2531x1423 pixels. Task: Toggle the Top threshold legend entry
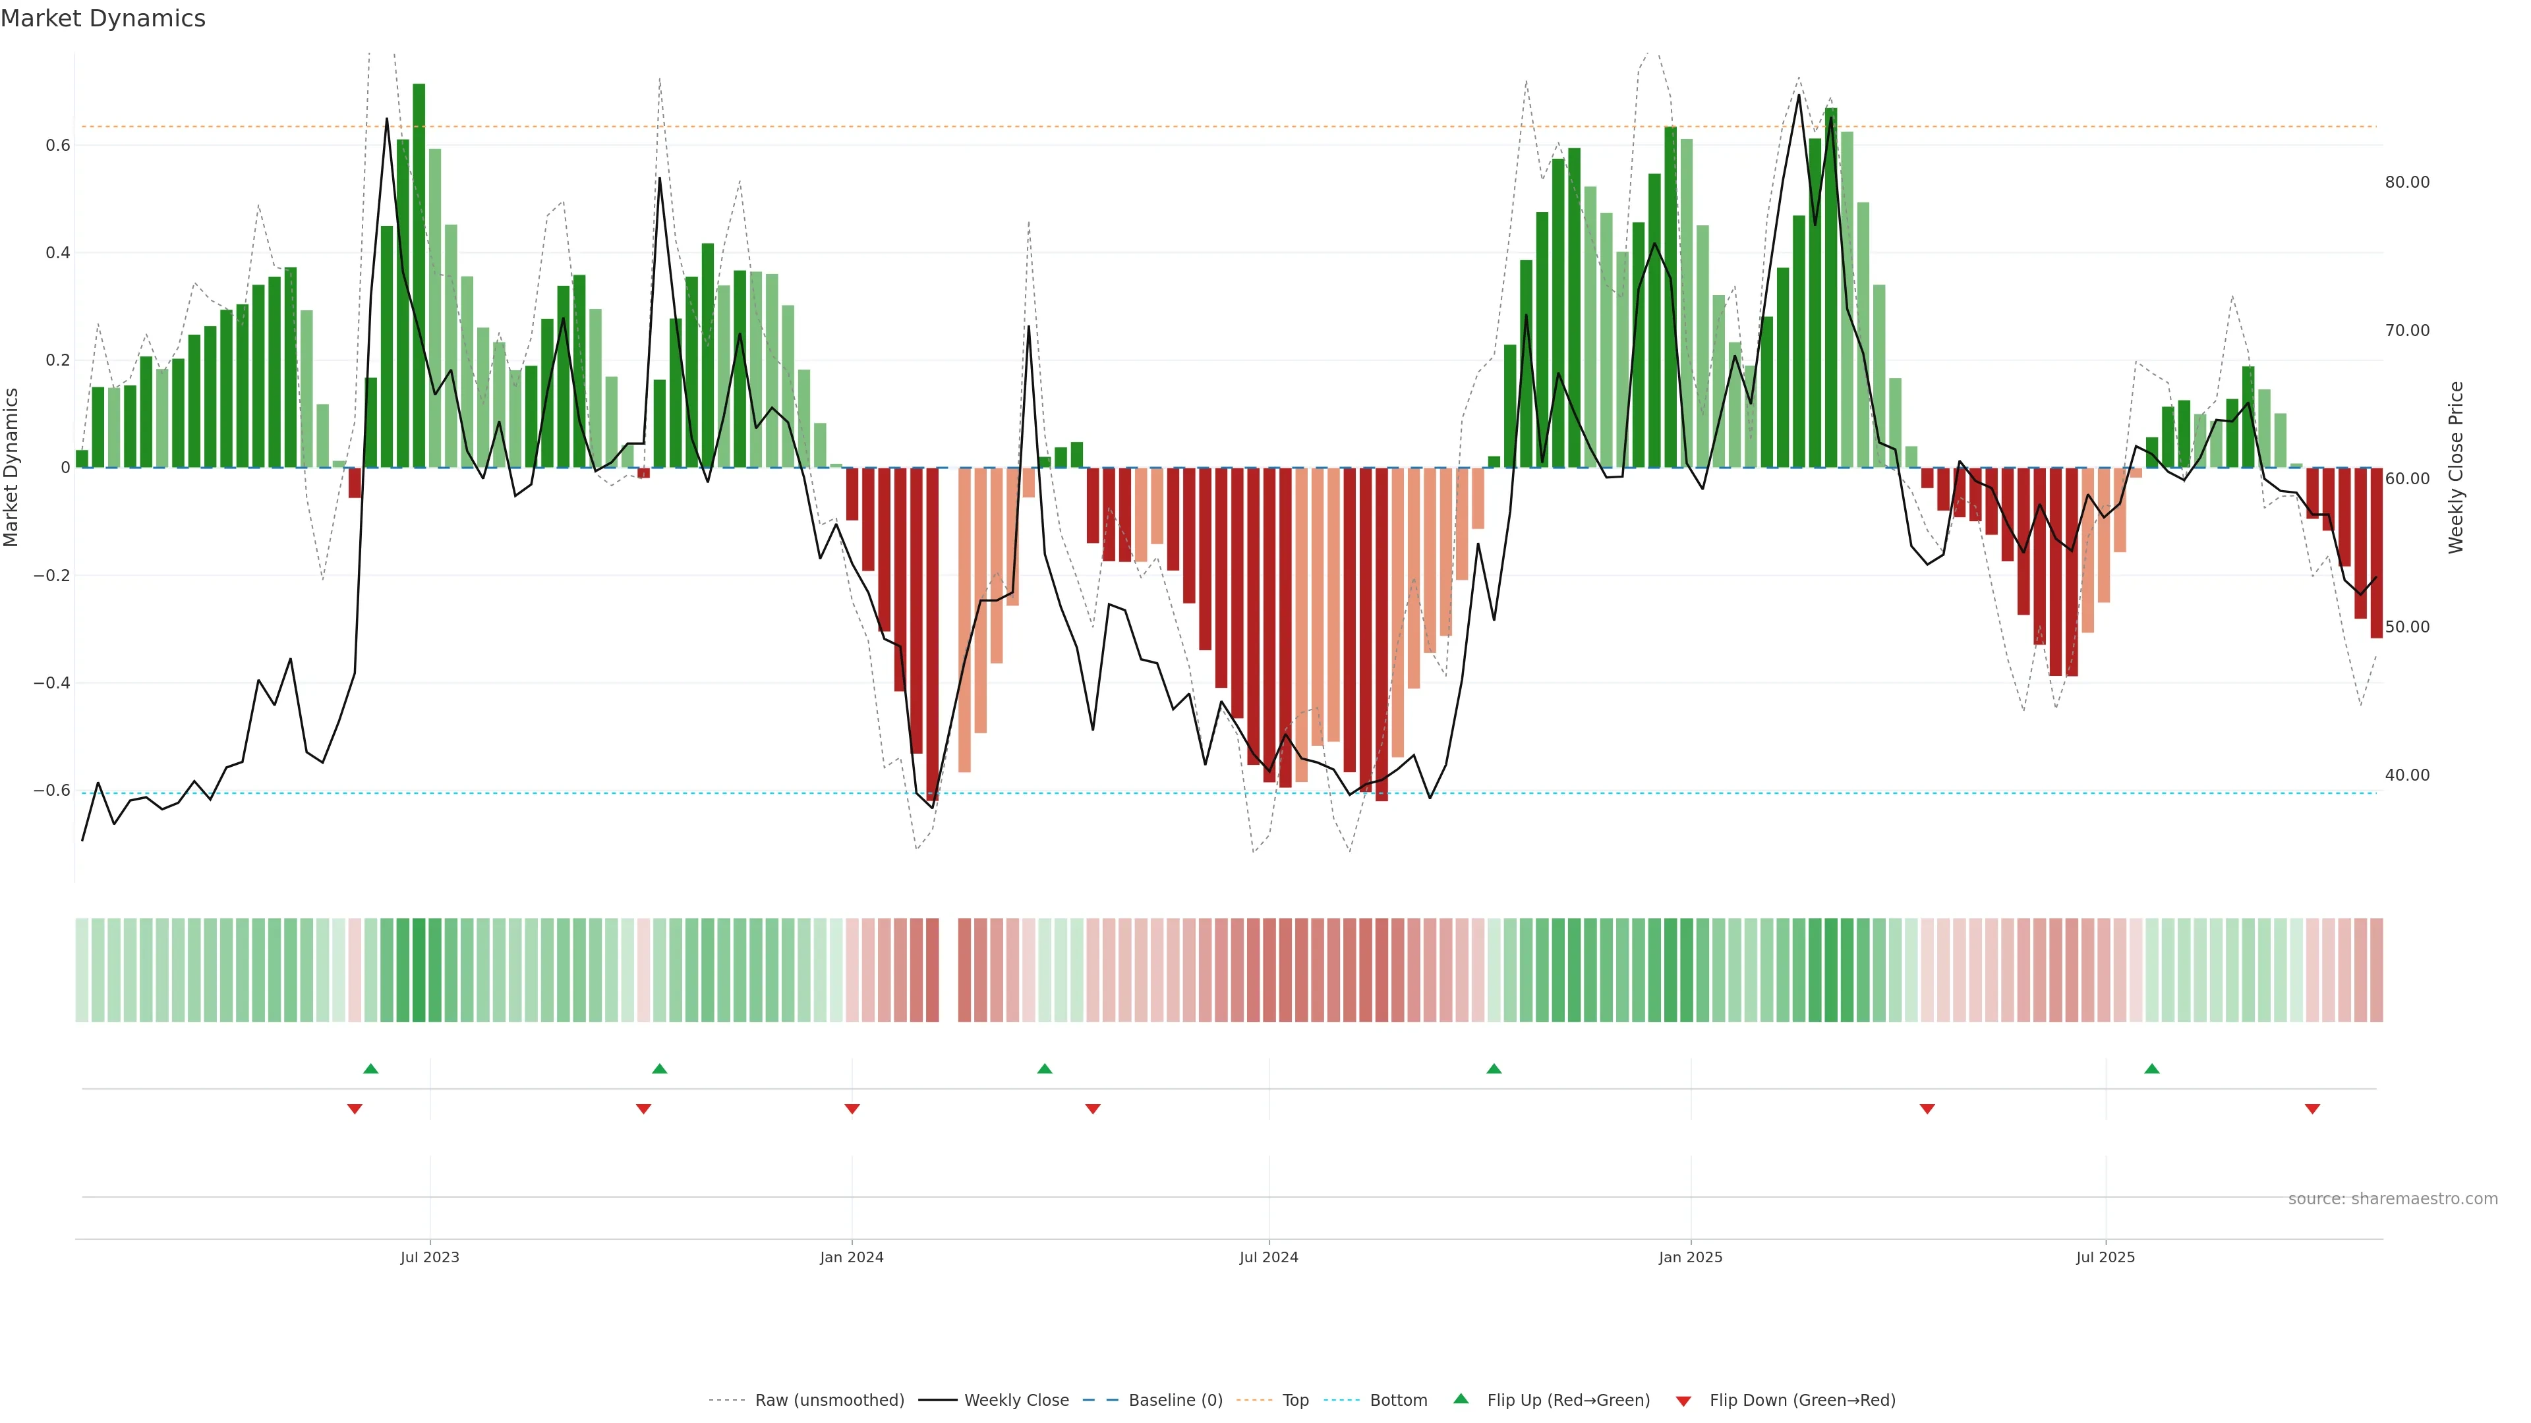[x=1295, y=1401]
